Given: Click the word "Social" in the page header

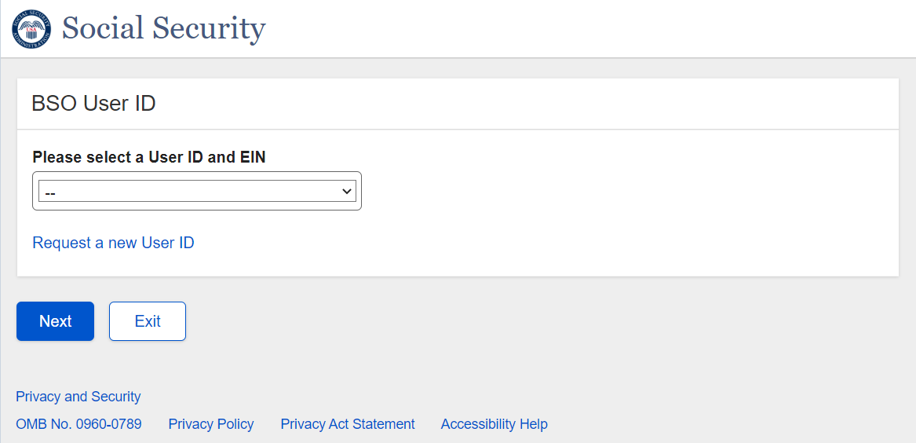Looking at the screenshot, I should pos(102,29).
